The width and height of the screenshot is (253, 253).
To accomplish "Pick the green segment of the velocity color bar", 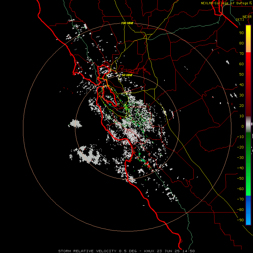I will 248,164.
